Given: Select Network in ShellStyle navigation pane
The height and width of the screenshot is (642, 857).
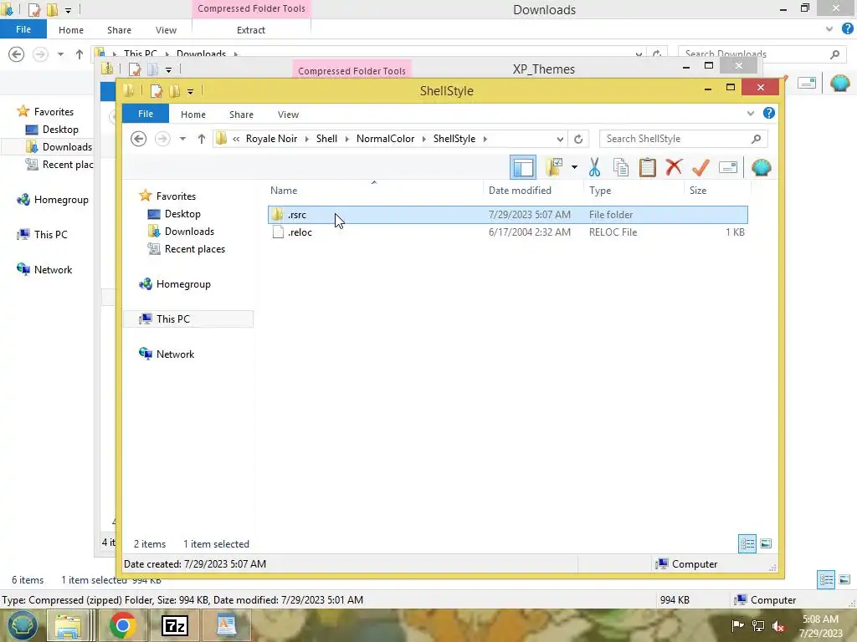Looking at the screenshot, I should coord(175,354).
